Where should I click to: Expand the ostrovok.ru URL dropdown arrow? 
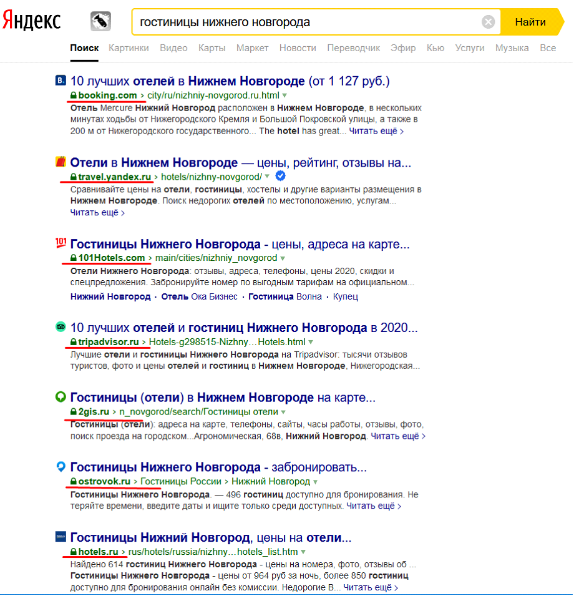click(315, 482)
